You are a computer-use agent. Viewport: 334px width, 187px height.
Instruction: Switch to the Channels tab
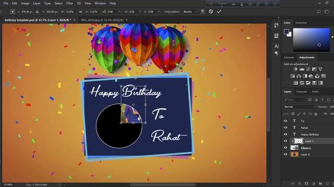[302, 91]
